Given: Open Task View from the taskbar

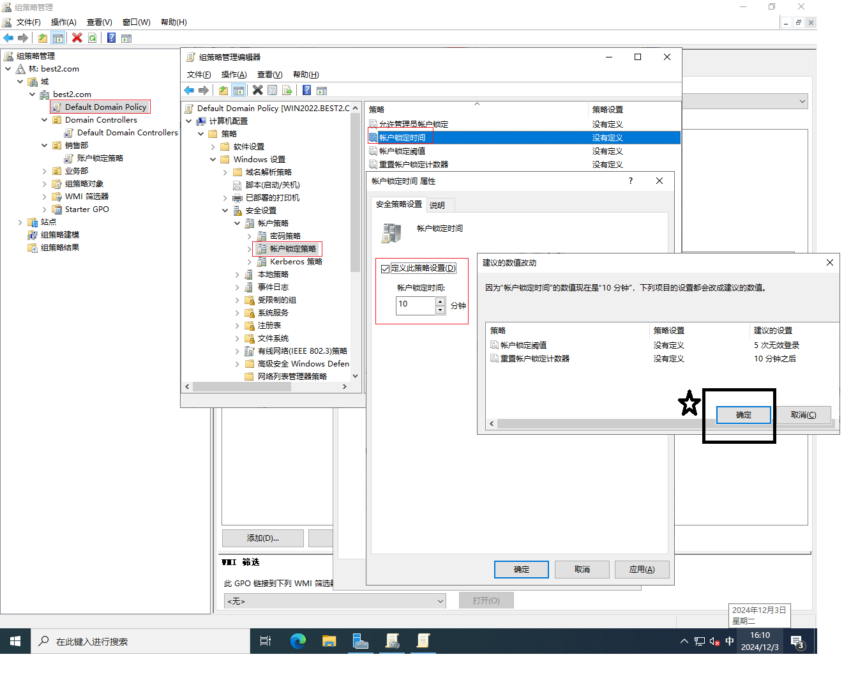Looking at the screenshot, I should point(266,641).
